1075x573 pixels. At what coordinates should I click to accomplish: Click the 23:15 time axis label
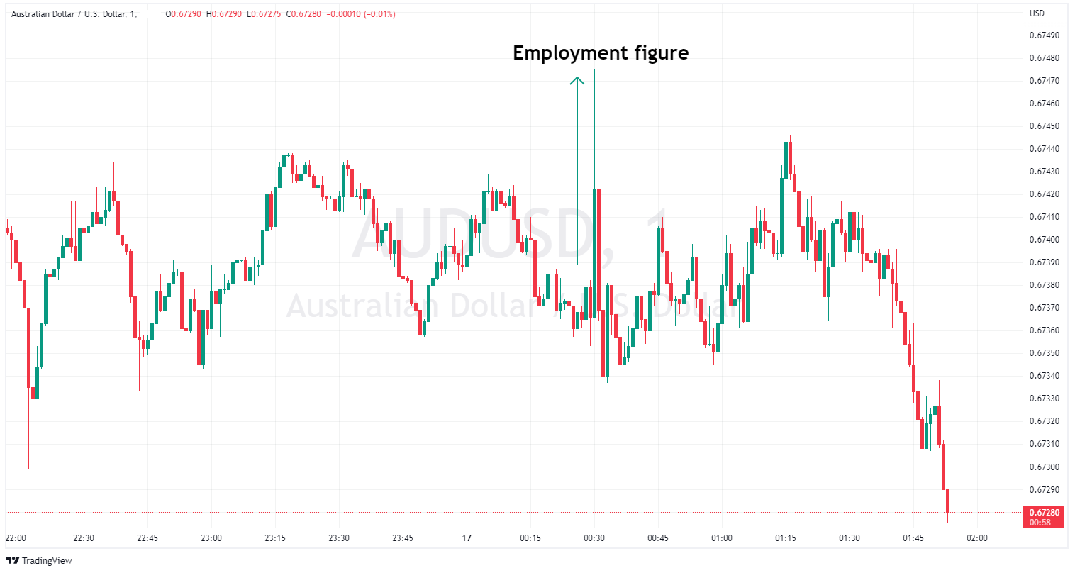coord(275,538)
